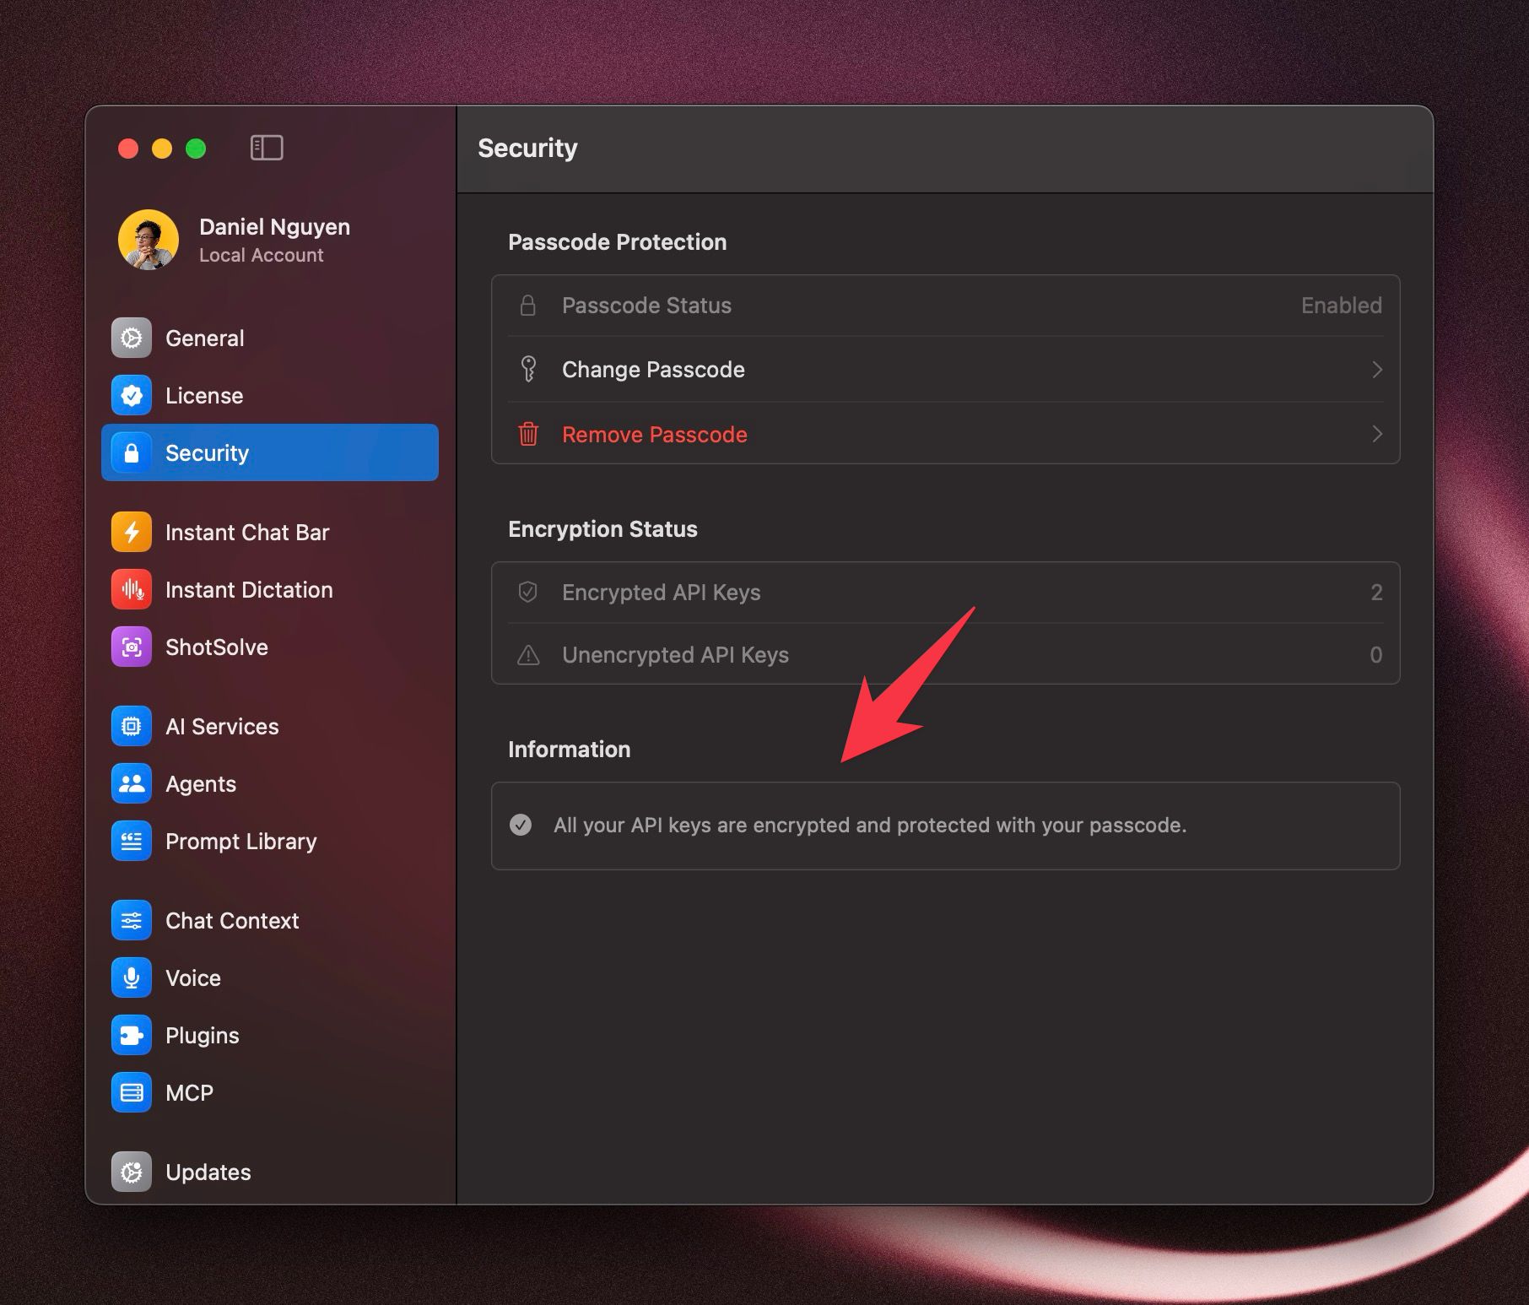Go to the Voice settings
This screenshot has width=1529, height=1305.
click(x=193, y=978)
